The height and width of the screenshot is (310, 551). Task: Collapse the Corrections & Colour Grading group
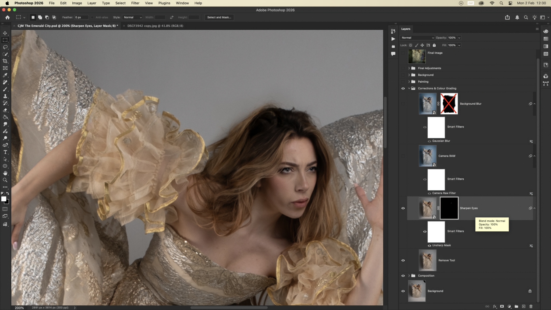tap(409, 88)
